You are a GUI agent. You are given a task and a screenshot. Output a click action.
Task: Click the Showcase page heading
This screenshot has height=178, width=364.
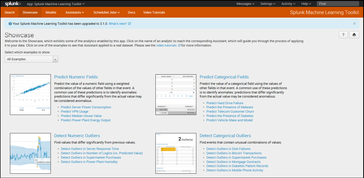pyautogui.click(x=19, y=35)
